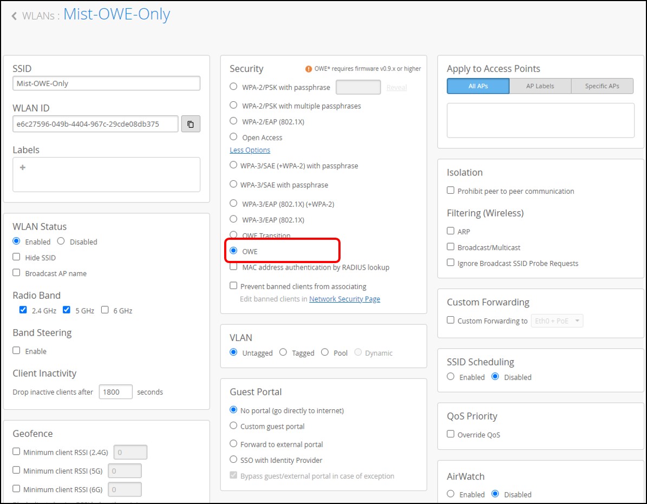Check Ignore Broadcast SSID Probe Requests
Screen dimensions: 647x504
(450, 263)
